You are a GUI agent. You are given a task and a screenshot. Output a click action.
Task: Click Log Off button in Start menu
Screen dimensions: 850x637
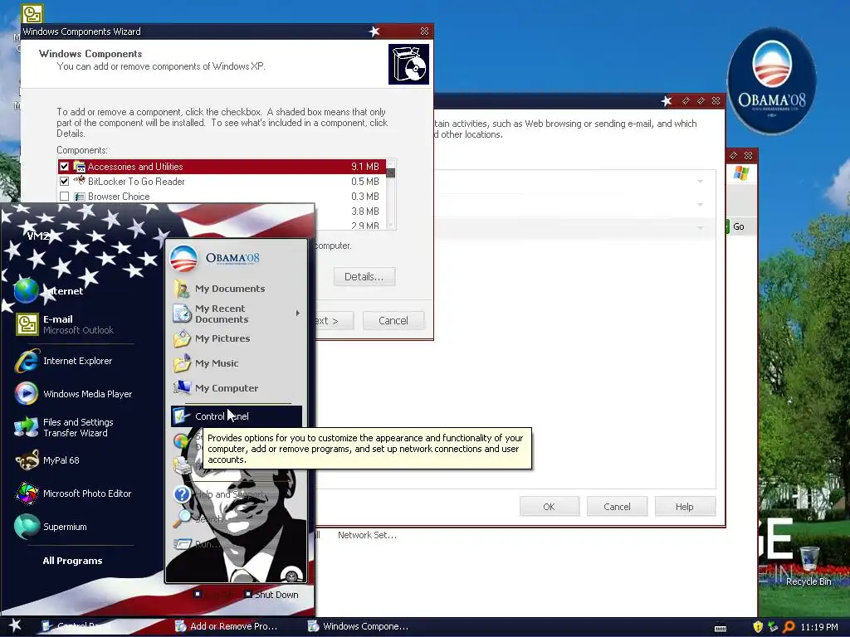[214, 594]
